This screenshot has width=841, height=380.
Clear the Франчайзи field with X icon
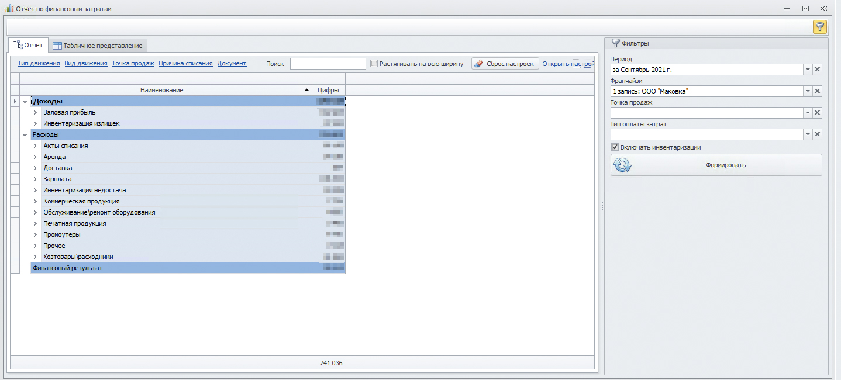point(818,91)
